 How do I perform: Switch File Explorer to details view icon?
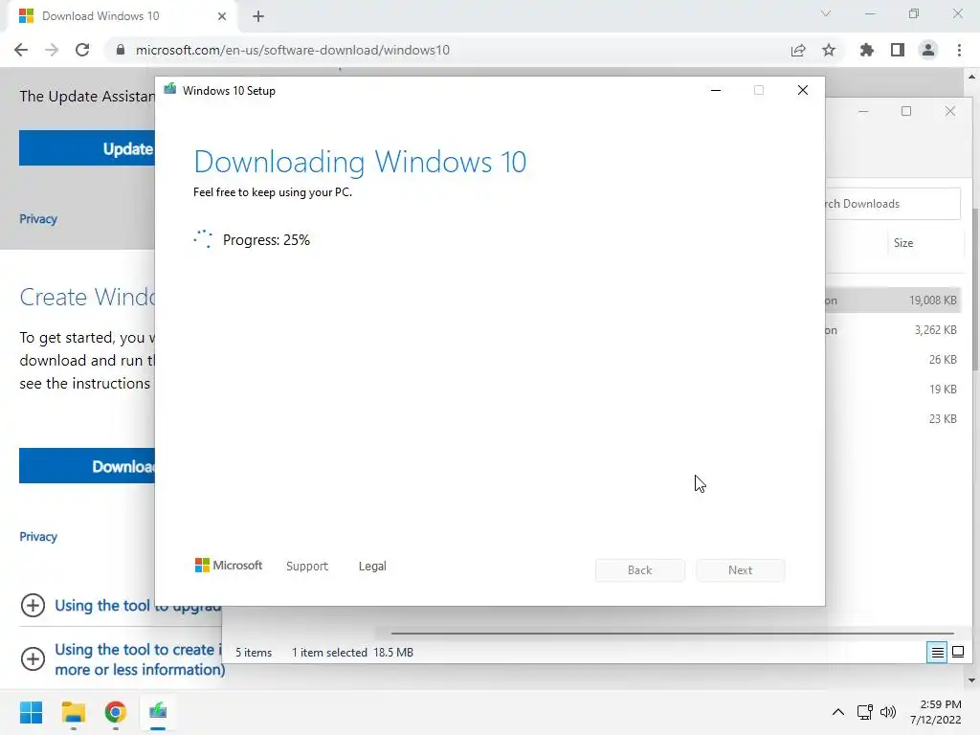click(x=937, y=653)
